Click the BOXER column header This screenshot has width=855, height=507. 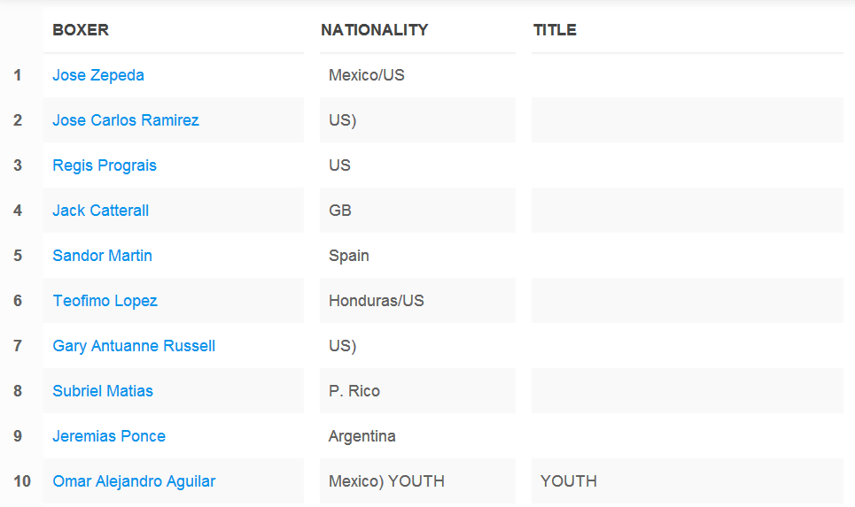click(x=81, y=30)
